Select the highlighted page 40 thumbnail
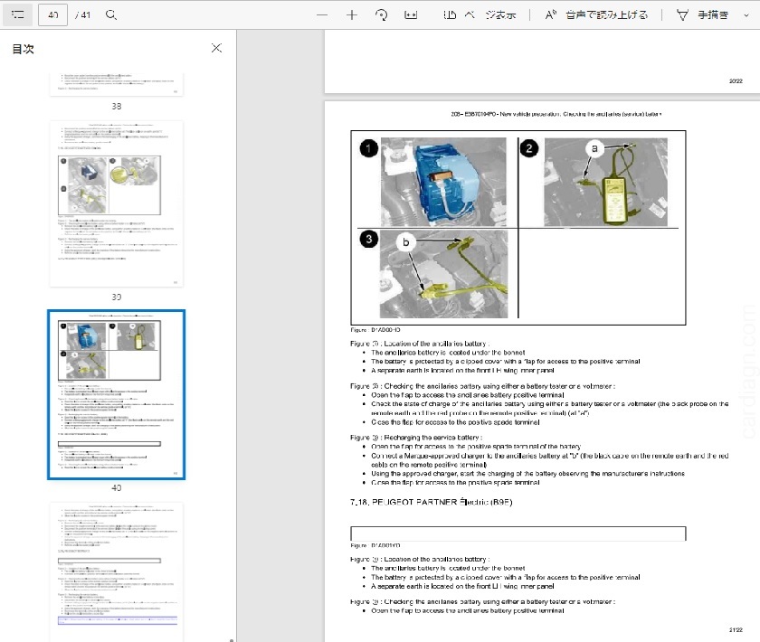Image resolution: width=760 pixels, height=642 pixels. [x=117, y=394]
